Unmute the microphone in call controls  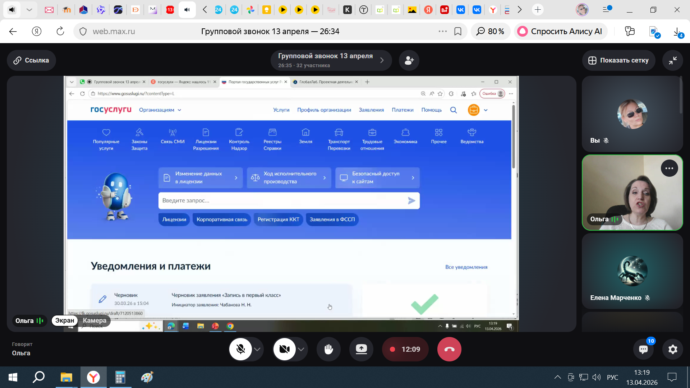(241, 349)
